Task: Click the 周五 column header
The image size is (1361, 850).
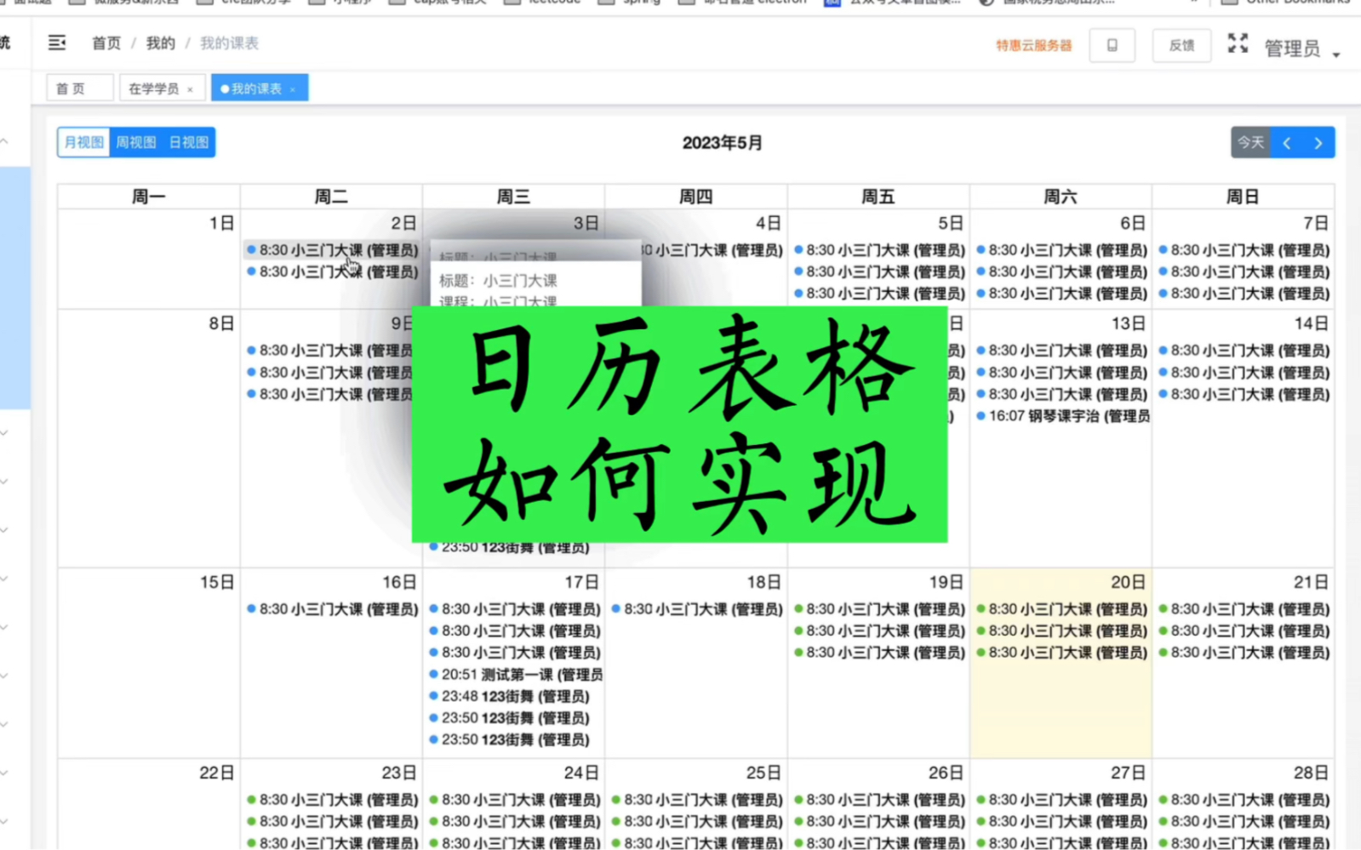Action: tap(878, 197)
